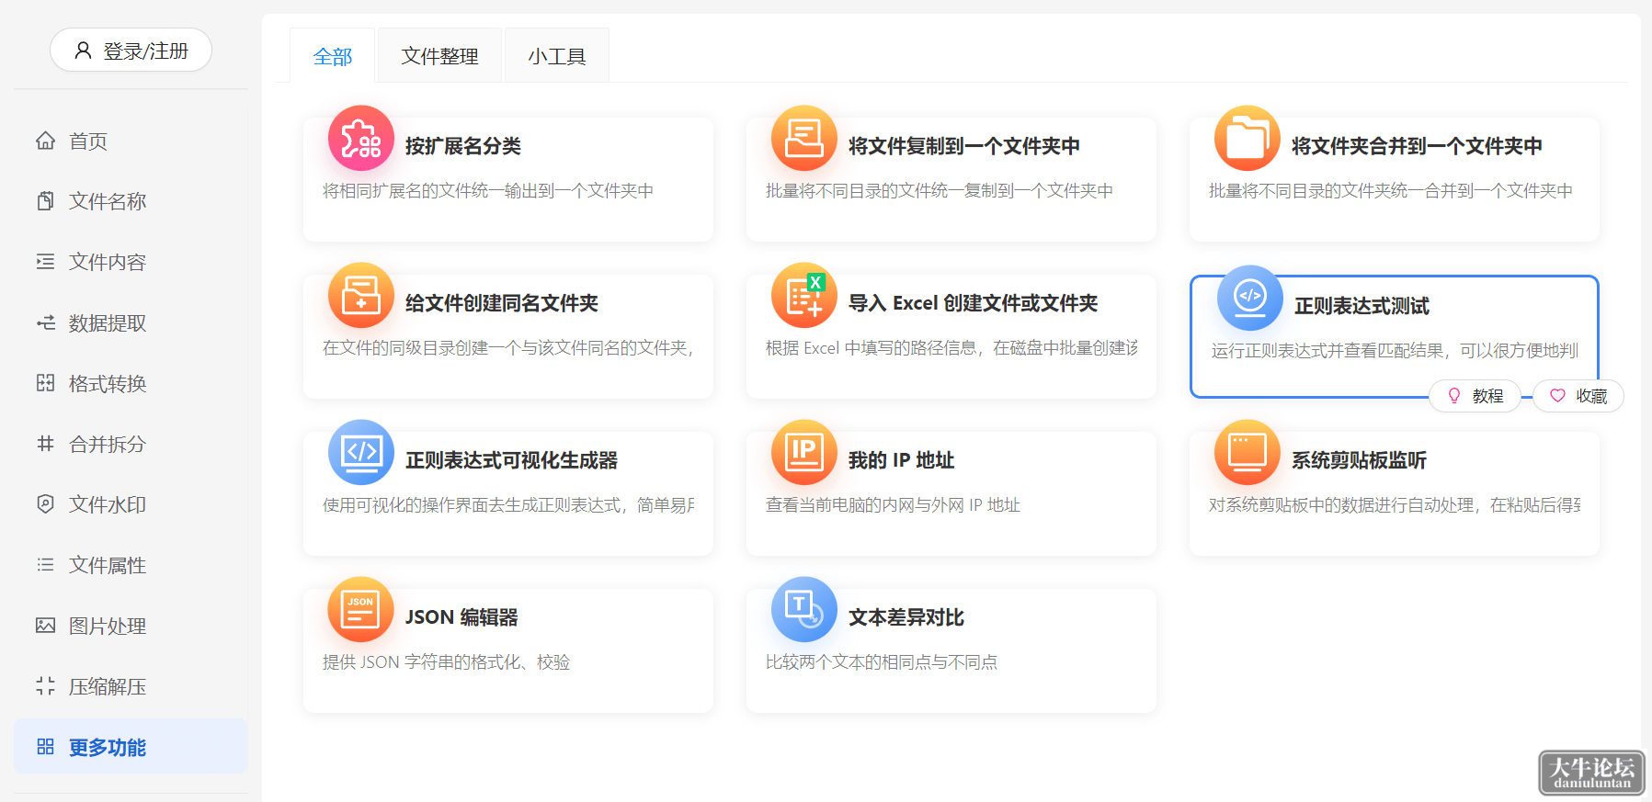Switch to the 文件整理 tab

pyautogui.click(x=439, y=56)
